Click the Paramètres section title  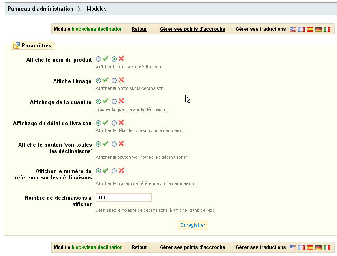pyautogui.click(x=36, y=45)
